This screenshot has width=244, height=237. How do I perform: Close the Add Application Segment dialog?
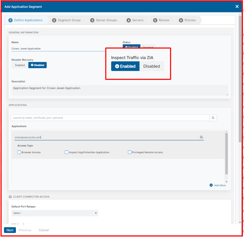237,6
